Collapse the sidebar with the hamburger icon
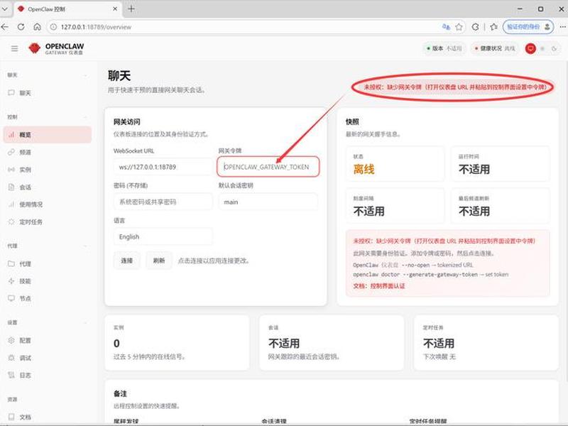568x426 pixels. pyautogui.click(x=14, y=48)
